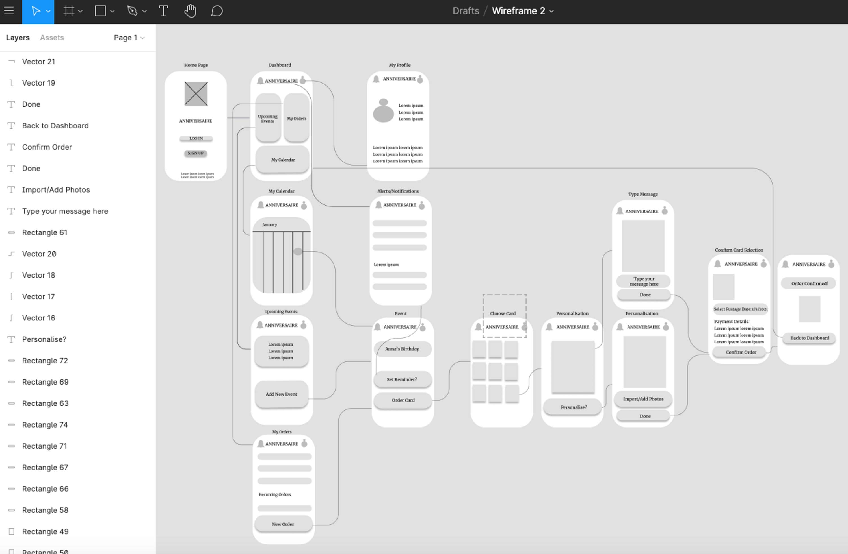The width and height of the screenshot is (848, 554).
Task: Open the Page 1 pages dropdown
Action: pos(129,38)
